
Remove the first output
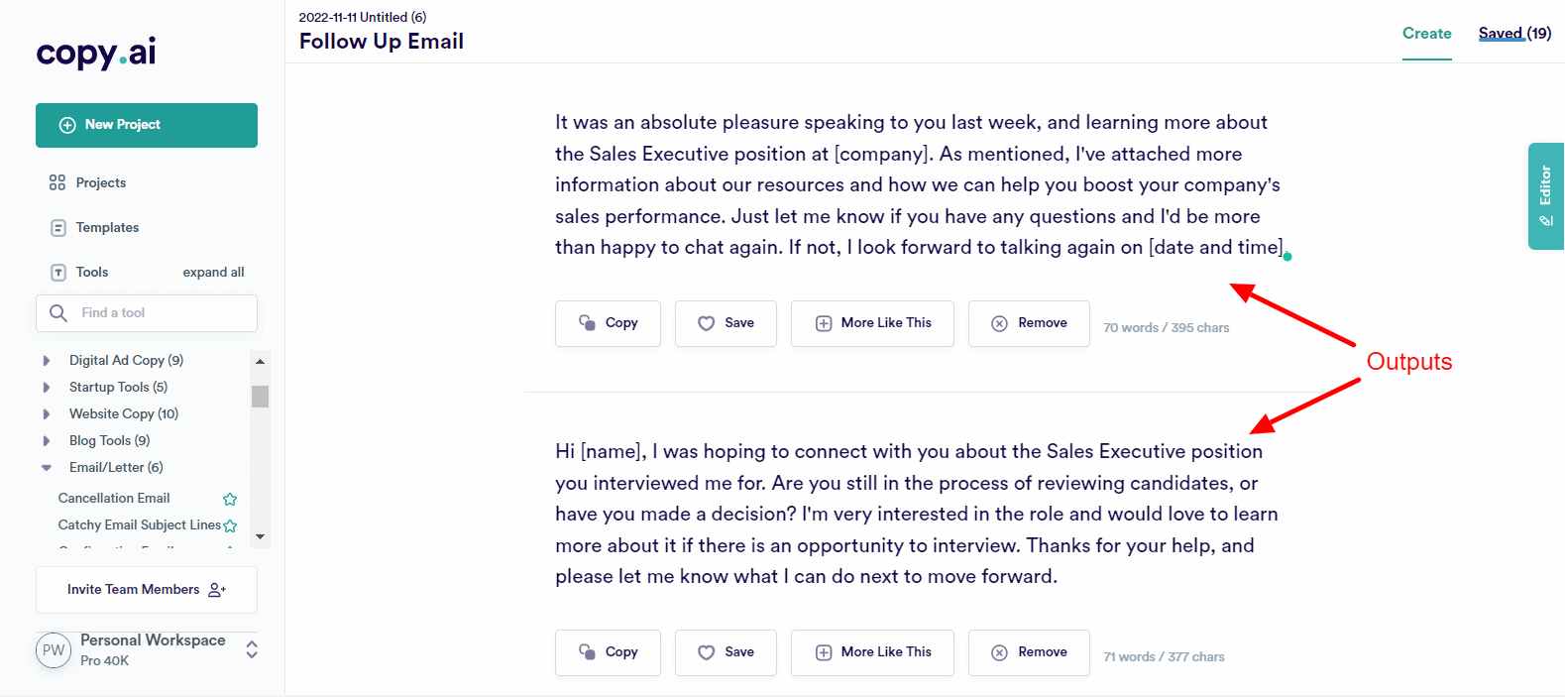pos(1029,323)
